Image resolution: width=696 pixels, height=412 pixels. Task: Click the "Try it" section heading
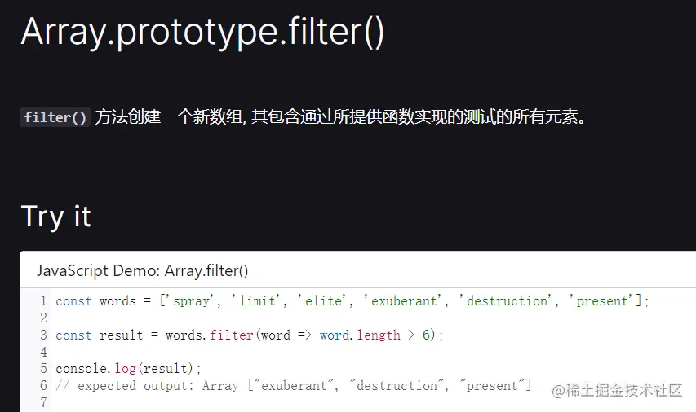coord(55,217)
